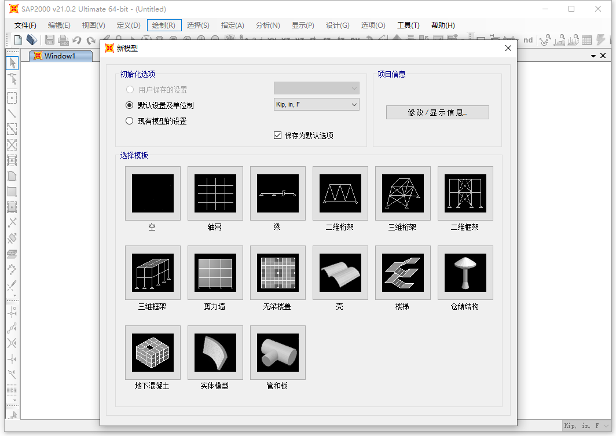Open the 绘制(R) menu
The width and height of the screenshot is (616, 436).
click(164, 25)
